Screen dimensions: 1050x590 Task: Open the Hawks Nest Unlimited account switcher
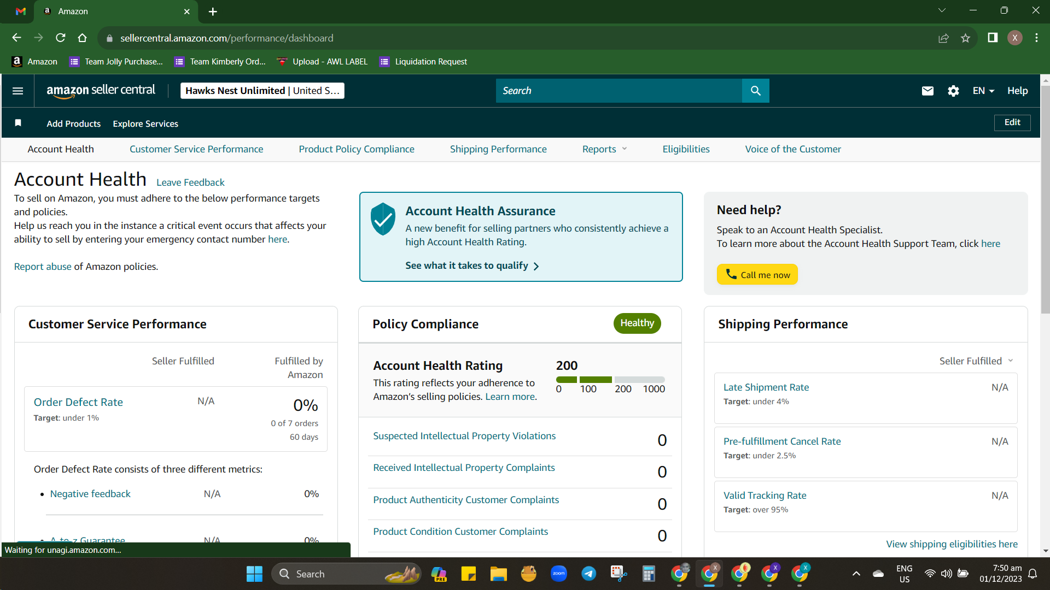point(262,91)
